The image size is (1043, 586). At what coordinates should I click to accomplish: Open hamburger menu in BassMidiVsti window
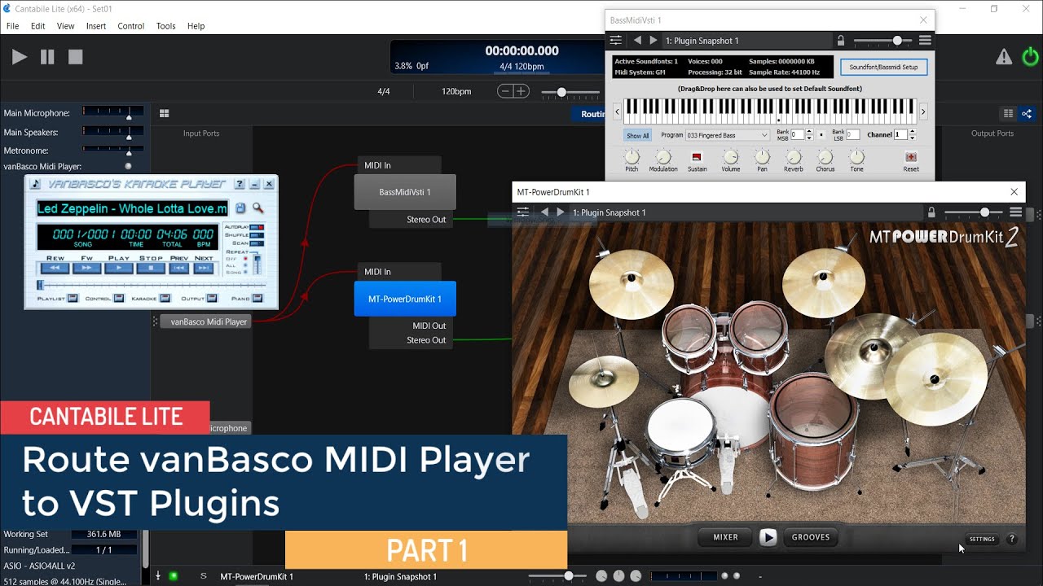pyautogui.click(x=925, y=41)
